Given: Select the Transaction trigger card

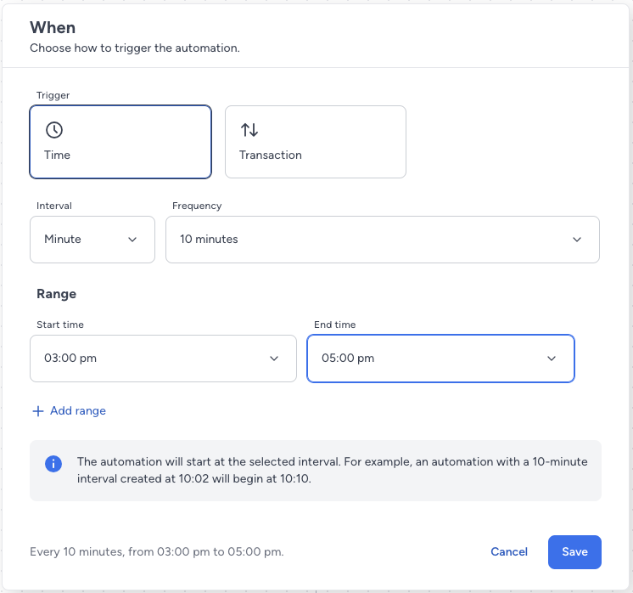Looking at the screenshot, I should [316, 142].
